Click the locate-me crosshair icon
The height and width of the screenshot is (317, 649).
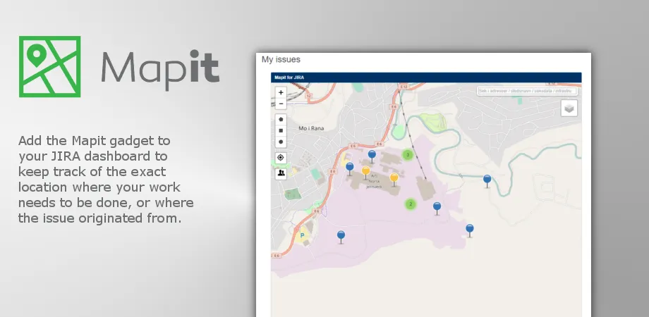pos(281,158)
